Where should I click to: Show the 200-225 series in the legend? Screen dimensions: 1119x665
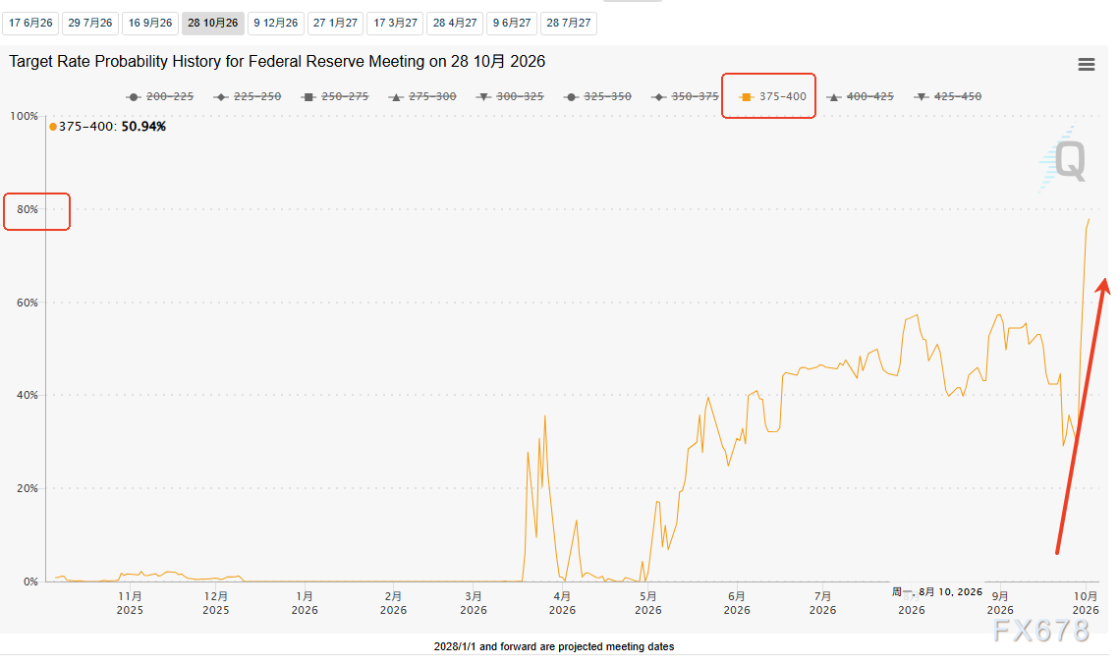click(160, 96)
